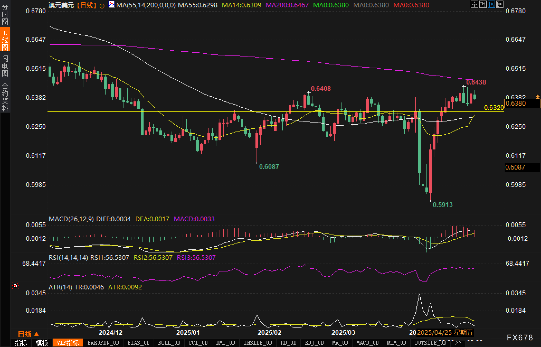Click the red alert marker left of ATR
The height and width of the screenshot is (347, 541).
coord(15,286)
